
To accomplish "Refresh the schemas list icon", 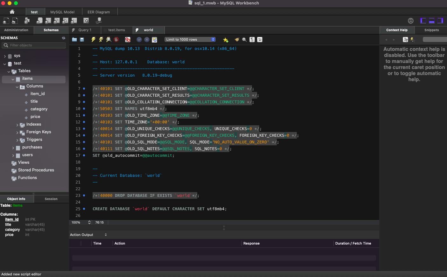I will 64,38.
